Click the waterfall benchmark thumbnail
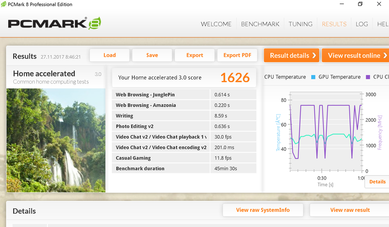 (x=56, y=140)
